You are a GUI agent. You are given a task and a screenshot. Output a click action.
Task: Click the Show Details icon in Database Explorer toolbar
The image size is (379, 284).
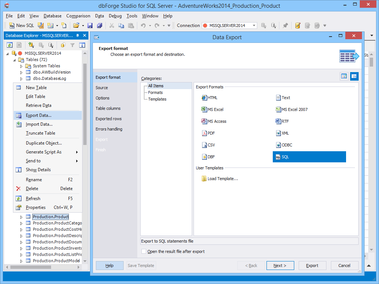(x=82, y=45)
